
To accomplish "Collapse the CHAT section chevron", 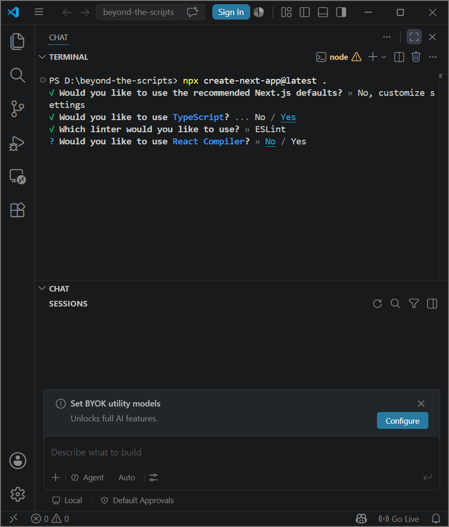I will click(42, 288).
